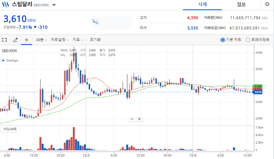Select the 기본 차트 radio button
The image size is (274, 159).
pyautogui.click(x=223, y=40)
